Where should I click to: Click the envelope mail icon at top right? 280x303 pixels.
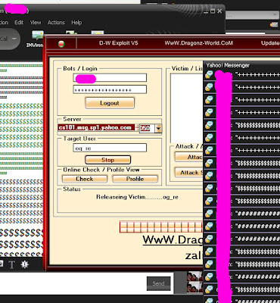[274, 25]
